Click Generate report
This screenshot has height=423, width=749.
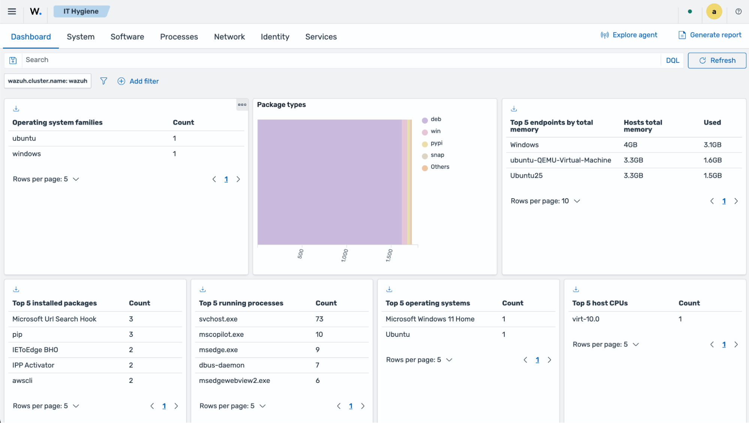click(x=710, y=35)
